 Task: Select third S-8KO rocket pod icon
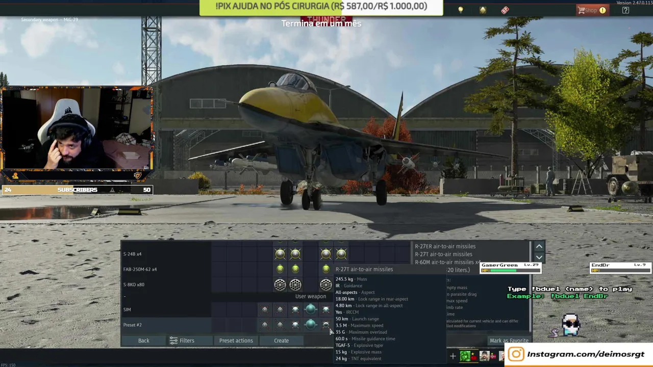325,285
